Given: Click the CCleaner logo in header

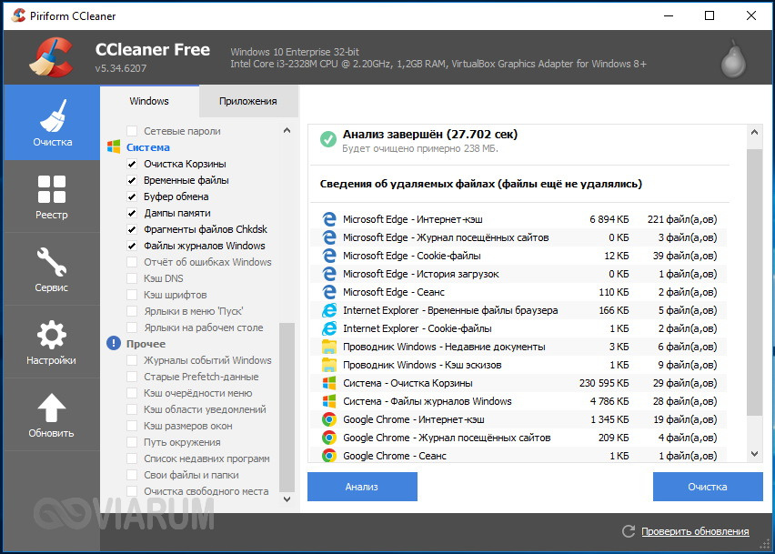Looking at the screenshot, I should [52, 58].
